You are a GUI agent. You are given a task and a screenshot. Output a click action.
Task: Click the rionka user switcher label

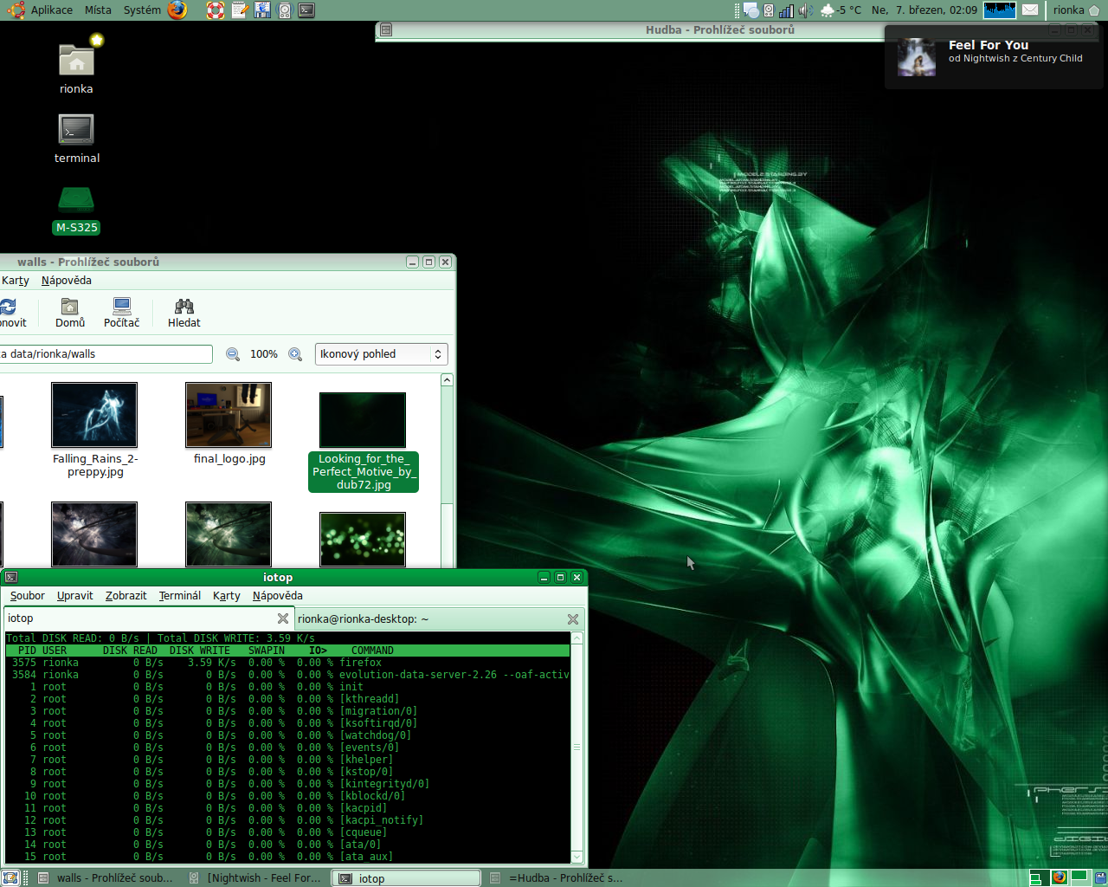1068,10
